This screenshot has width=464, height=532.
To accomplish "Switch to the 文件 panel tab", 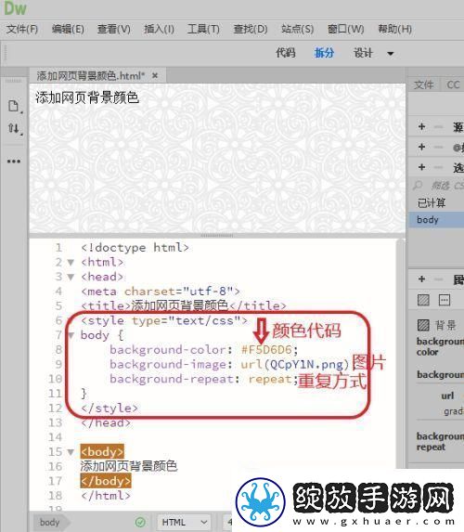I will coord(424,84).
